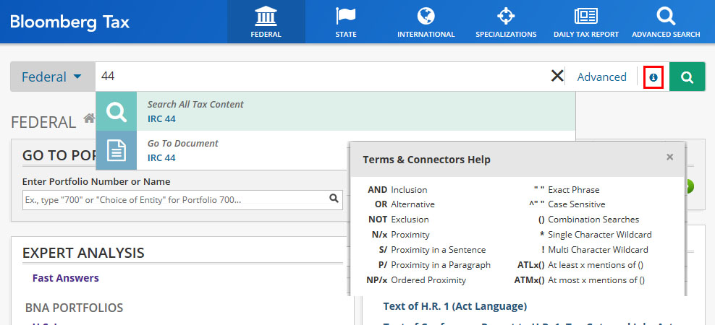Open Advanced Search from top navigation
This screenshot has width=715, height=325.
(666, 22)
